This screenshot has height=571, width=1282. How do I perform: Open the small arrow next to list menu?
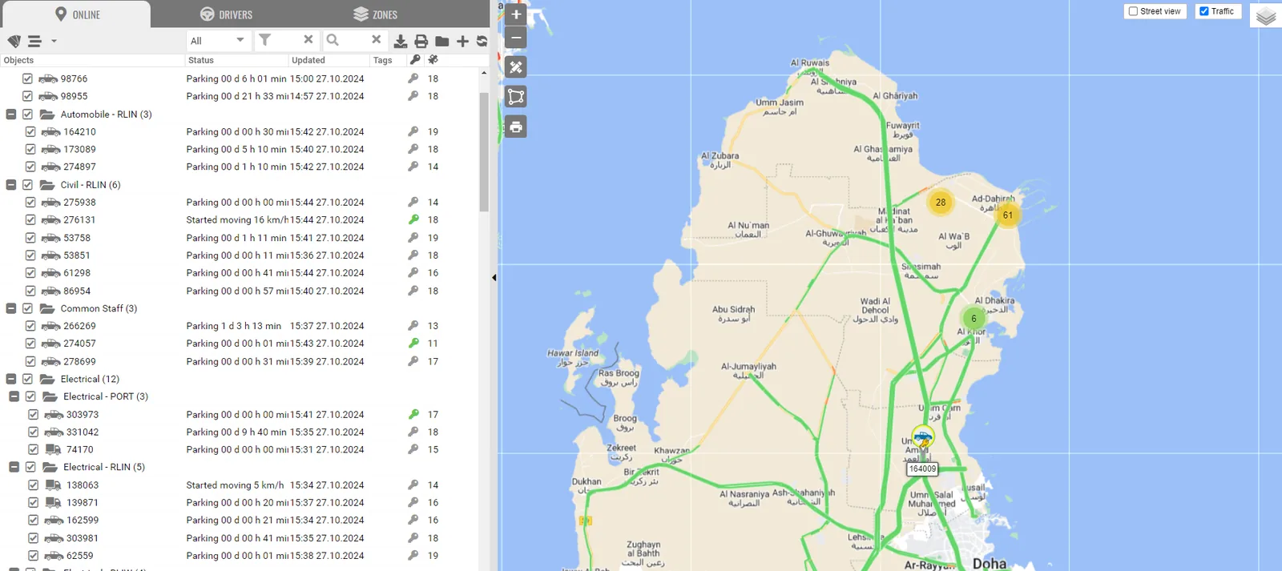54,41
